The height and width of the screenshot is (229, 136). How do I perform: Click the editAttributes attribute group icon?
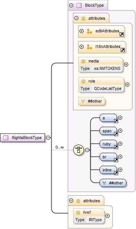click(x=89, y=31)
